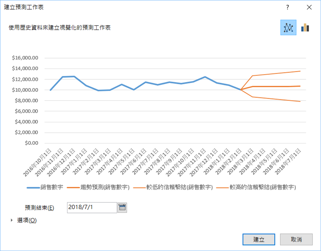Click the $16,000.00 axis label

tap(25, 58)
